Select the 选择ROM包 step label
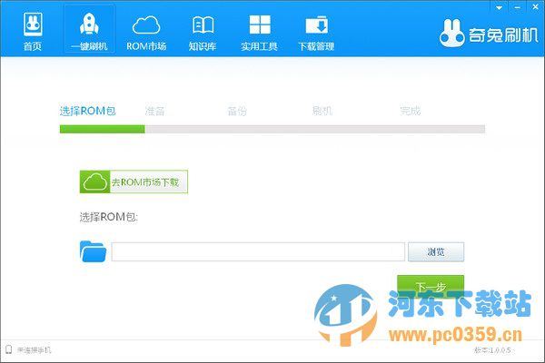The image size is (545, 363). coord(87,111)
